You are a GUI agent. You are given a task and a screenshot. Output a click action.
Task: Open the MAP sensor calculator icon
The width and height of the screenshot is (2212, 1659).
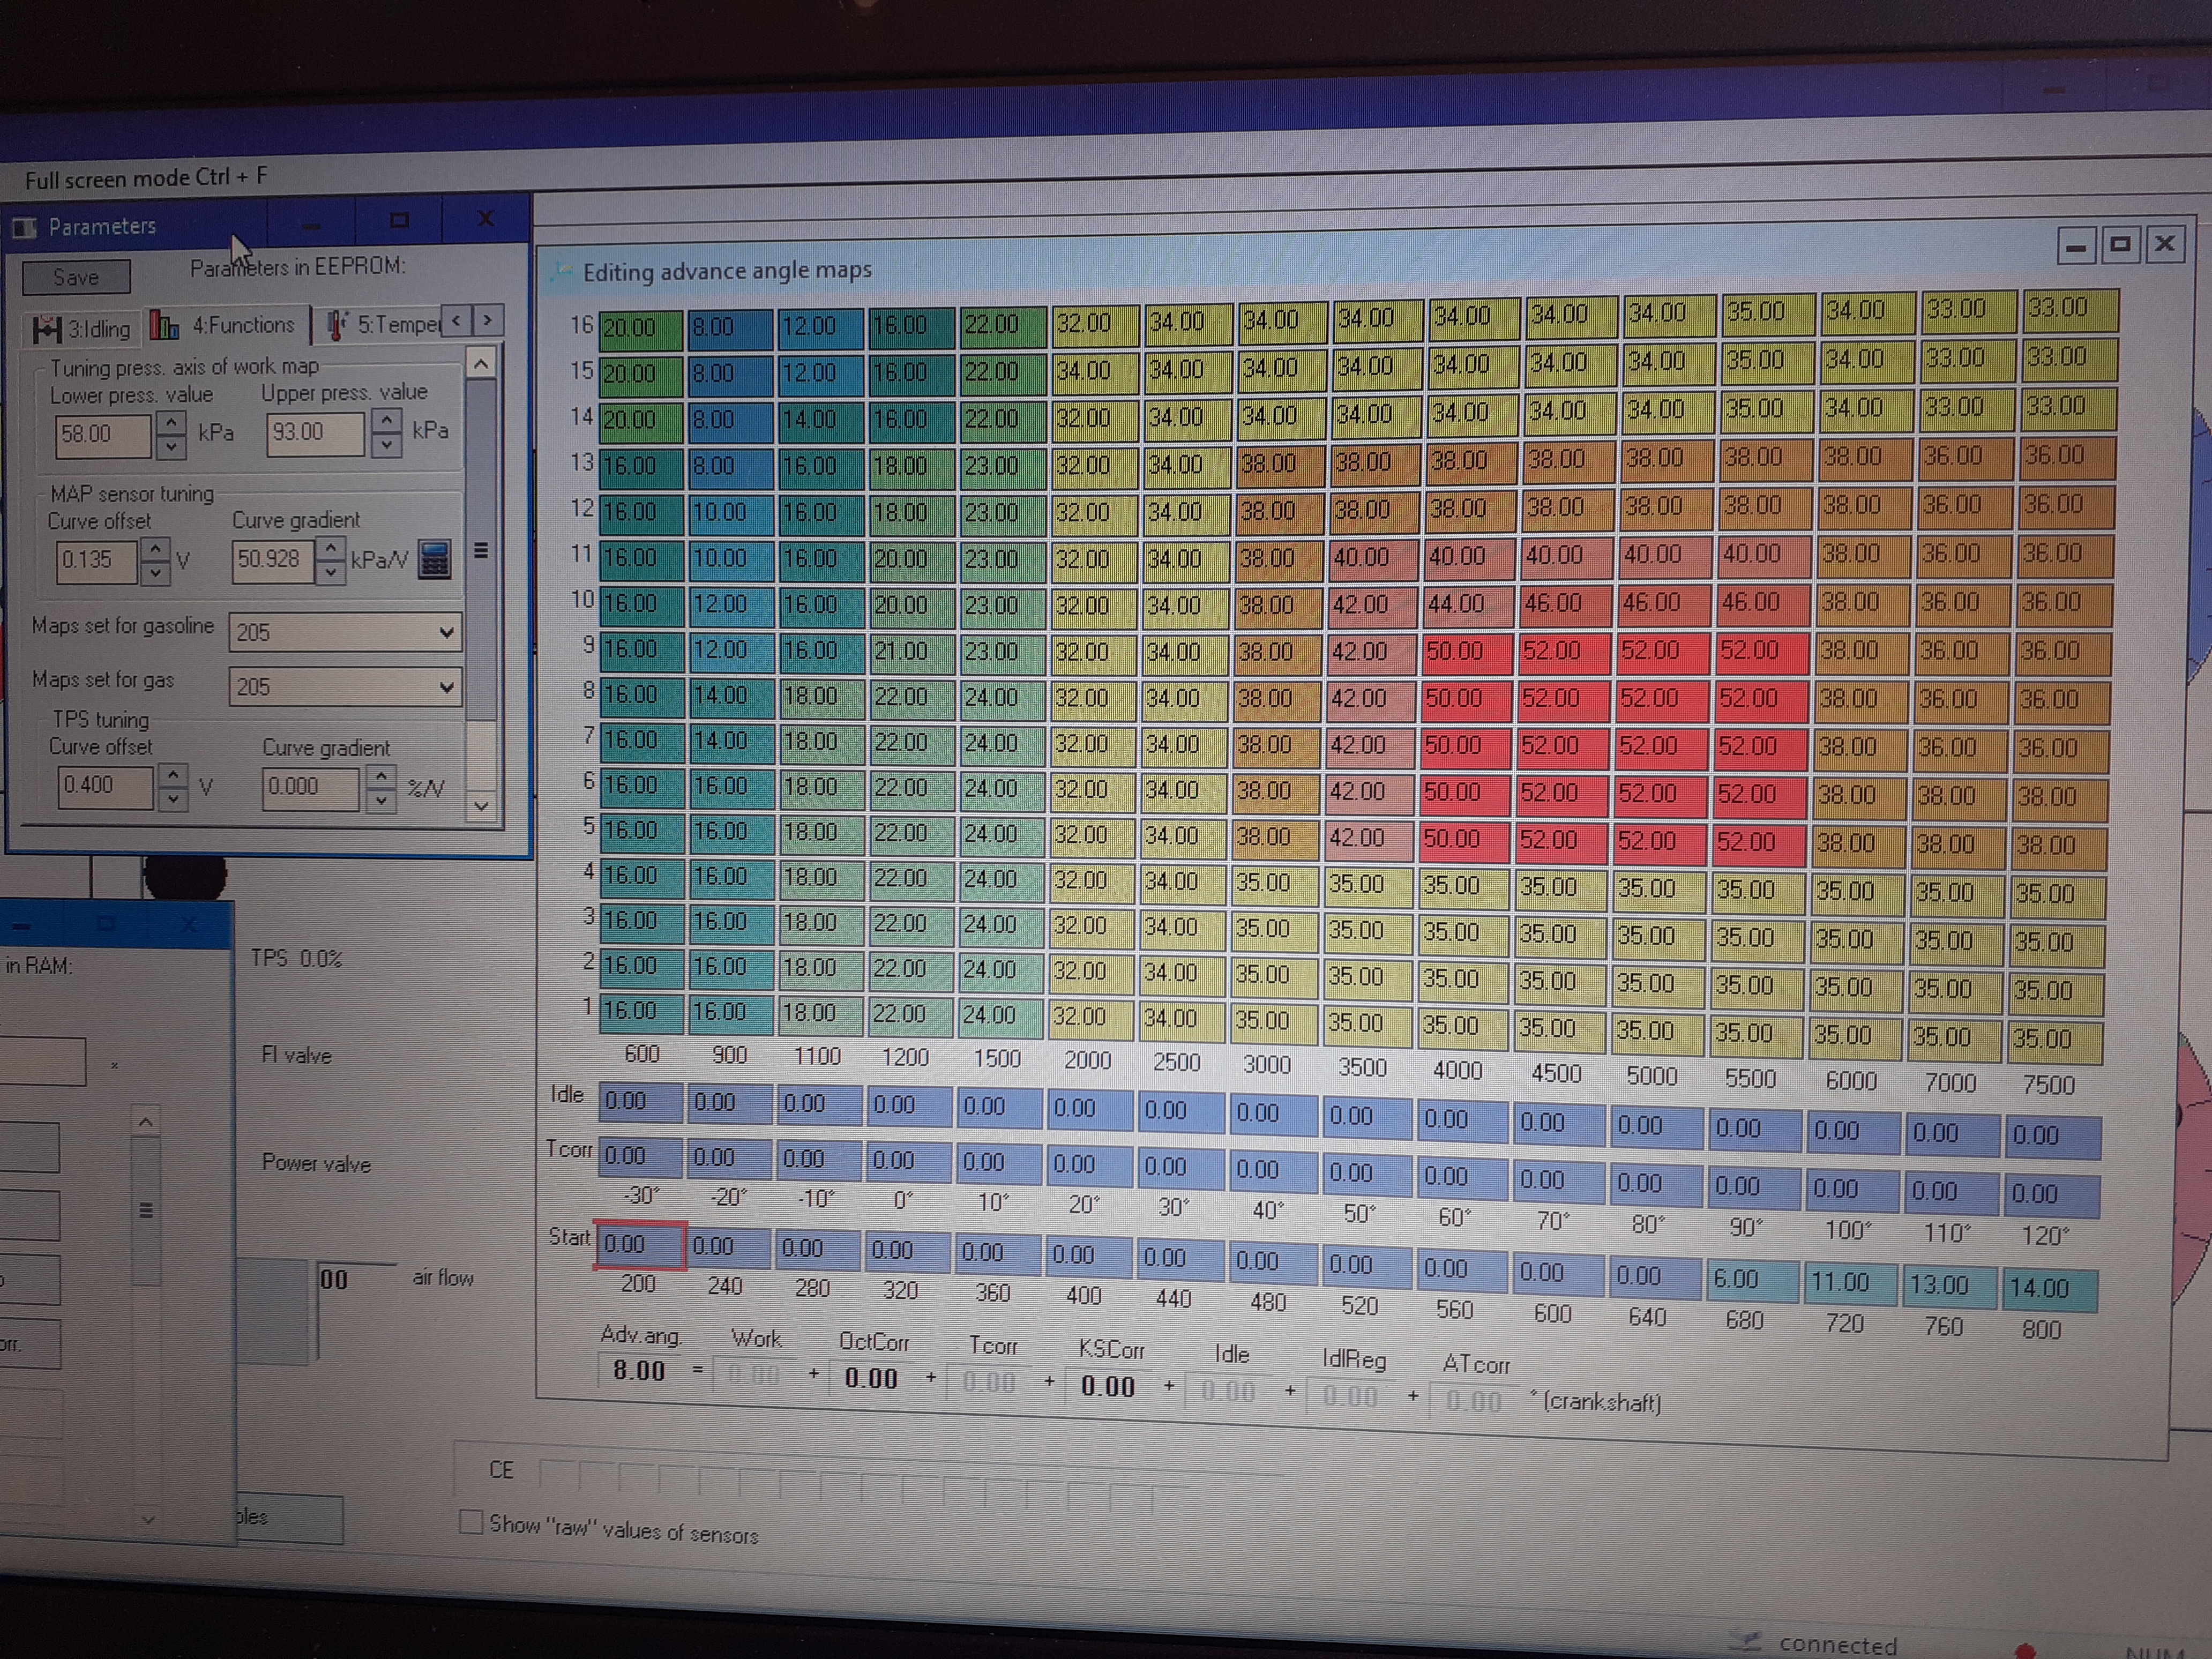coord(434,559)
